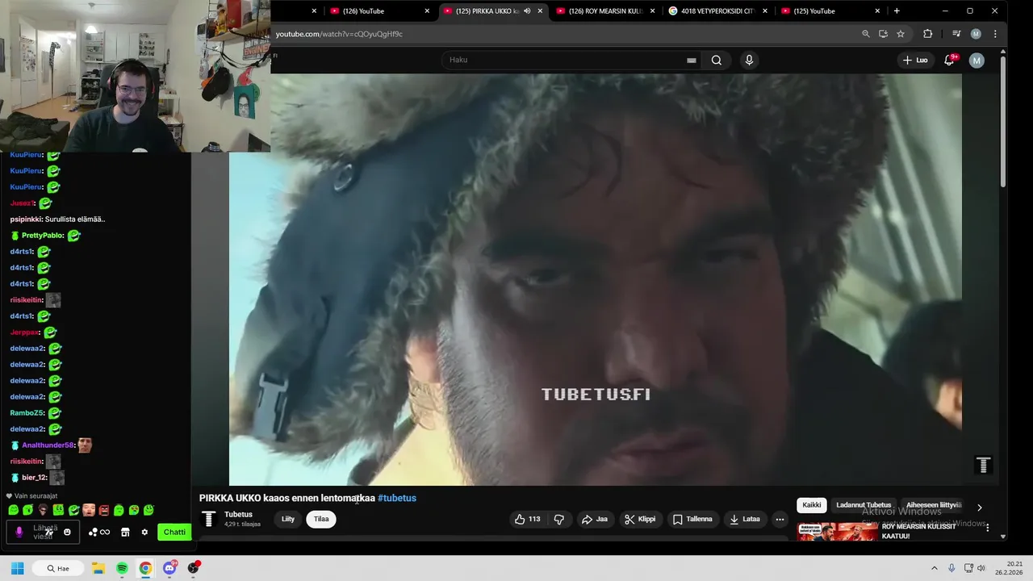Open the Tubetus channel name link

point(238,514)
